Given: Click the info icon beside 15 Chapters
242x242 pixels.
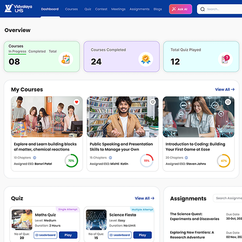Looking at the screenshot, I should coord(110,158).
